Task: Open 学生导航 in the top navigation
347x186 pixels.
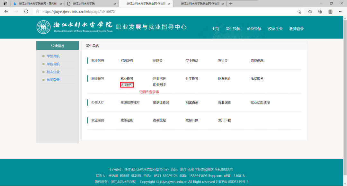Action: tap(233, 29)
